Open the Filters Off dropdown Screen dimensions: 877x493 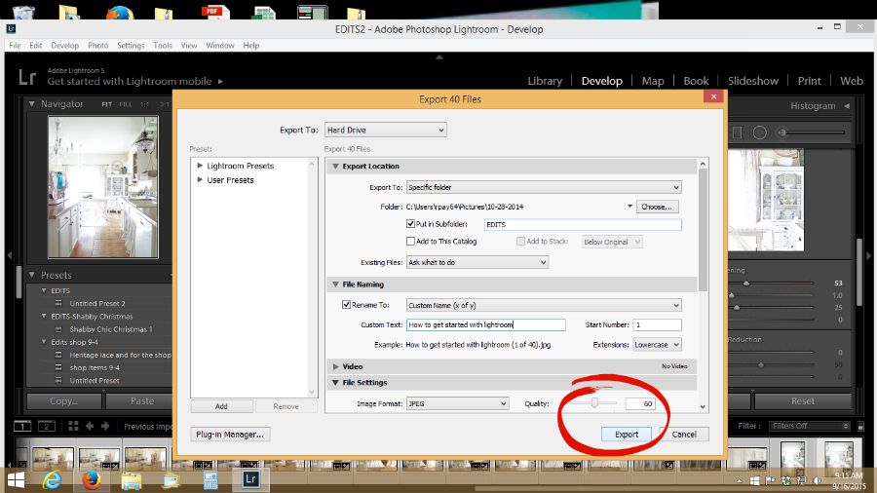[810, 426]
